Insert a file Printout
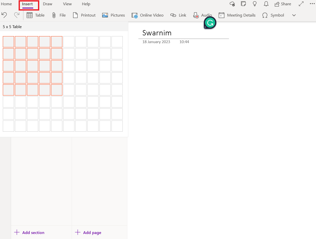 click(84, 15)
